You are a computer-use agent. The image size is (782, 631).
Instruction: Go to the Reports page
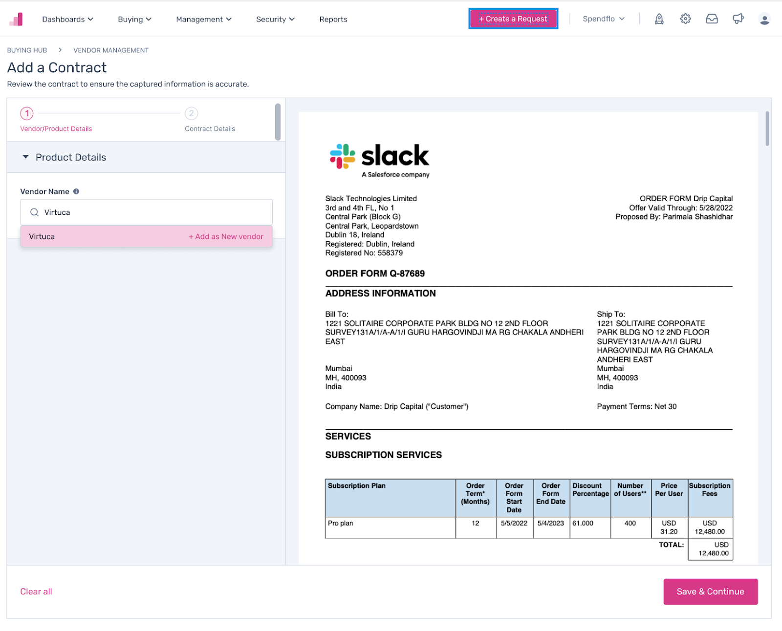pos(333,19)
